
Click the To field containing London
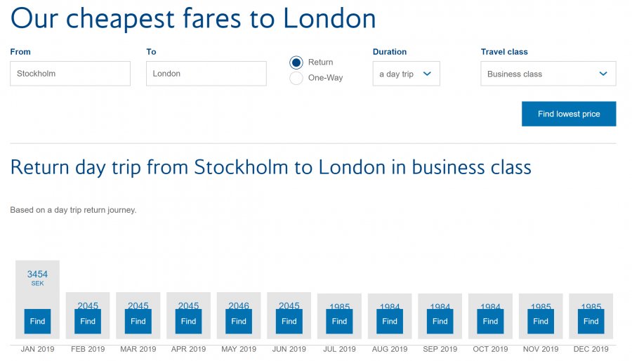[x=206, y=74]
